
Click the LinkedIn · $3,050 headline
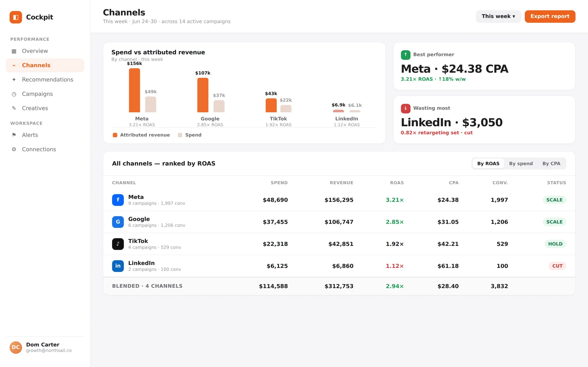452,123
